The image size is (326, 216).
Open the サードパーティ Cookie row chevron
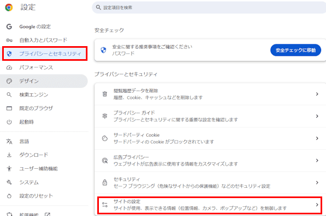317,138
